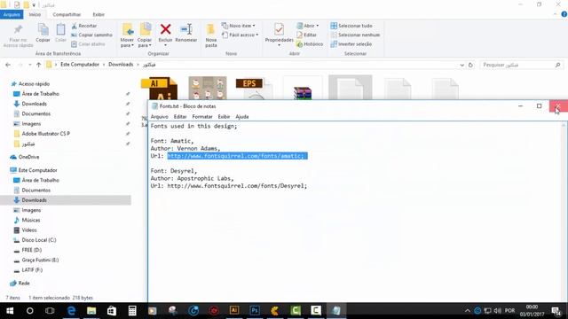Select OneDrive in the navigation pane
Viewport: 568px width, 319px height.
pyautogui.click(x=28, y=157)
